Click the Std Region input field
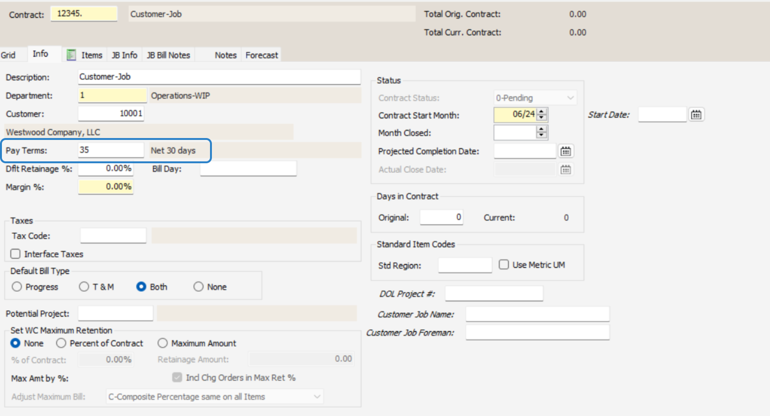 coord(465,265)
